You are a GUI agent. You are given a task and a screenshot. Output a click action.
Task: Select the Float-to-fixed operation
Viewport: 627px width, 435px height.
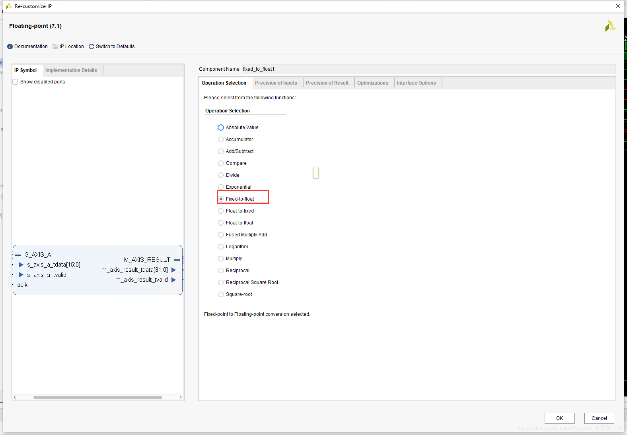pyautogui.click(x=221, y=211)
